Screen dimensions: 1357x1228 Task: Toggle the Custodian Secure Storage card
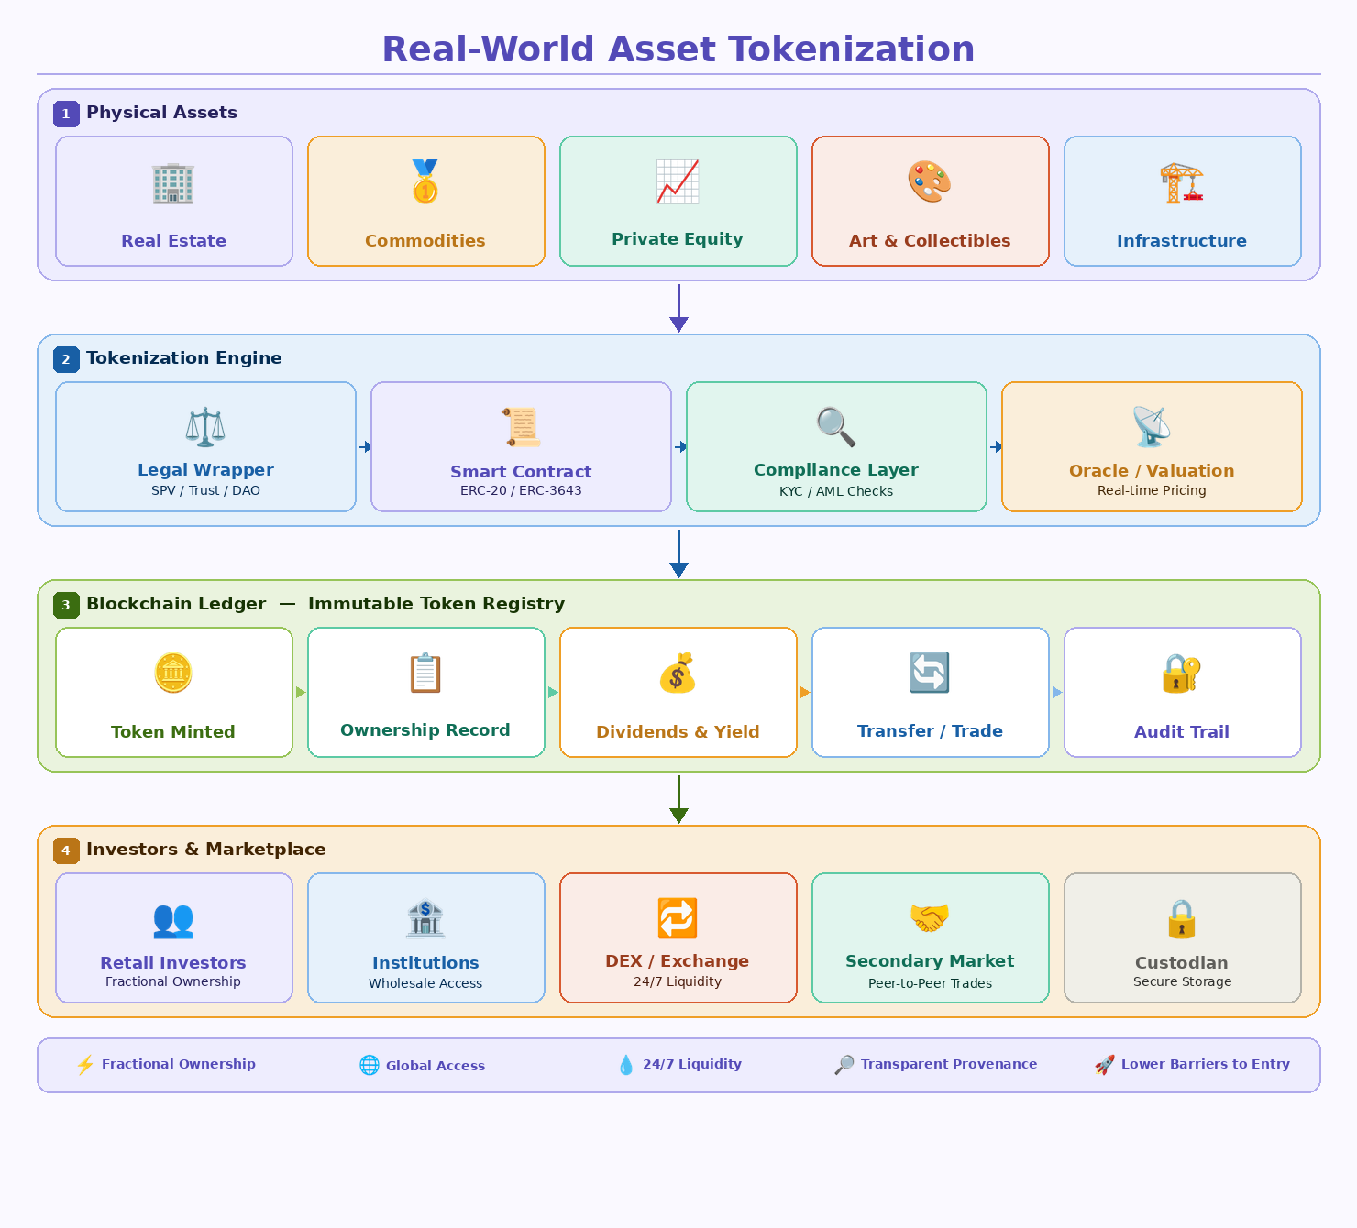[x=1182, y=937]
